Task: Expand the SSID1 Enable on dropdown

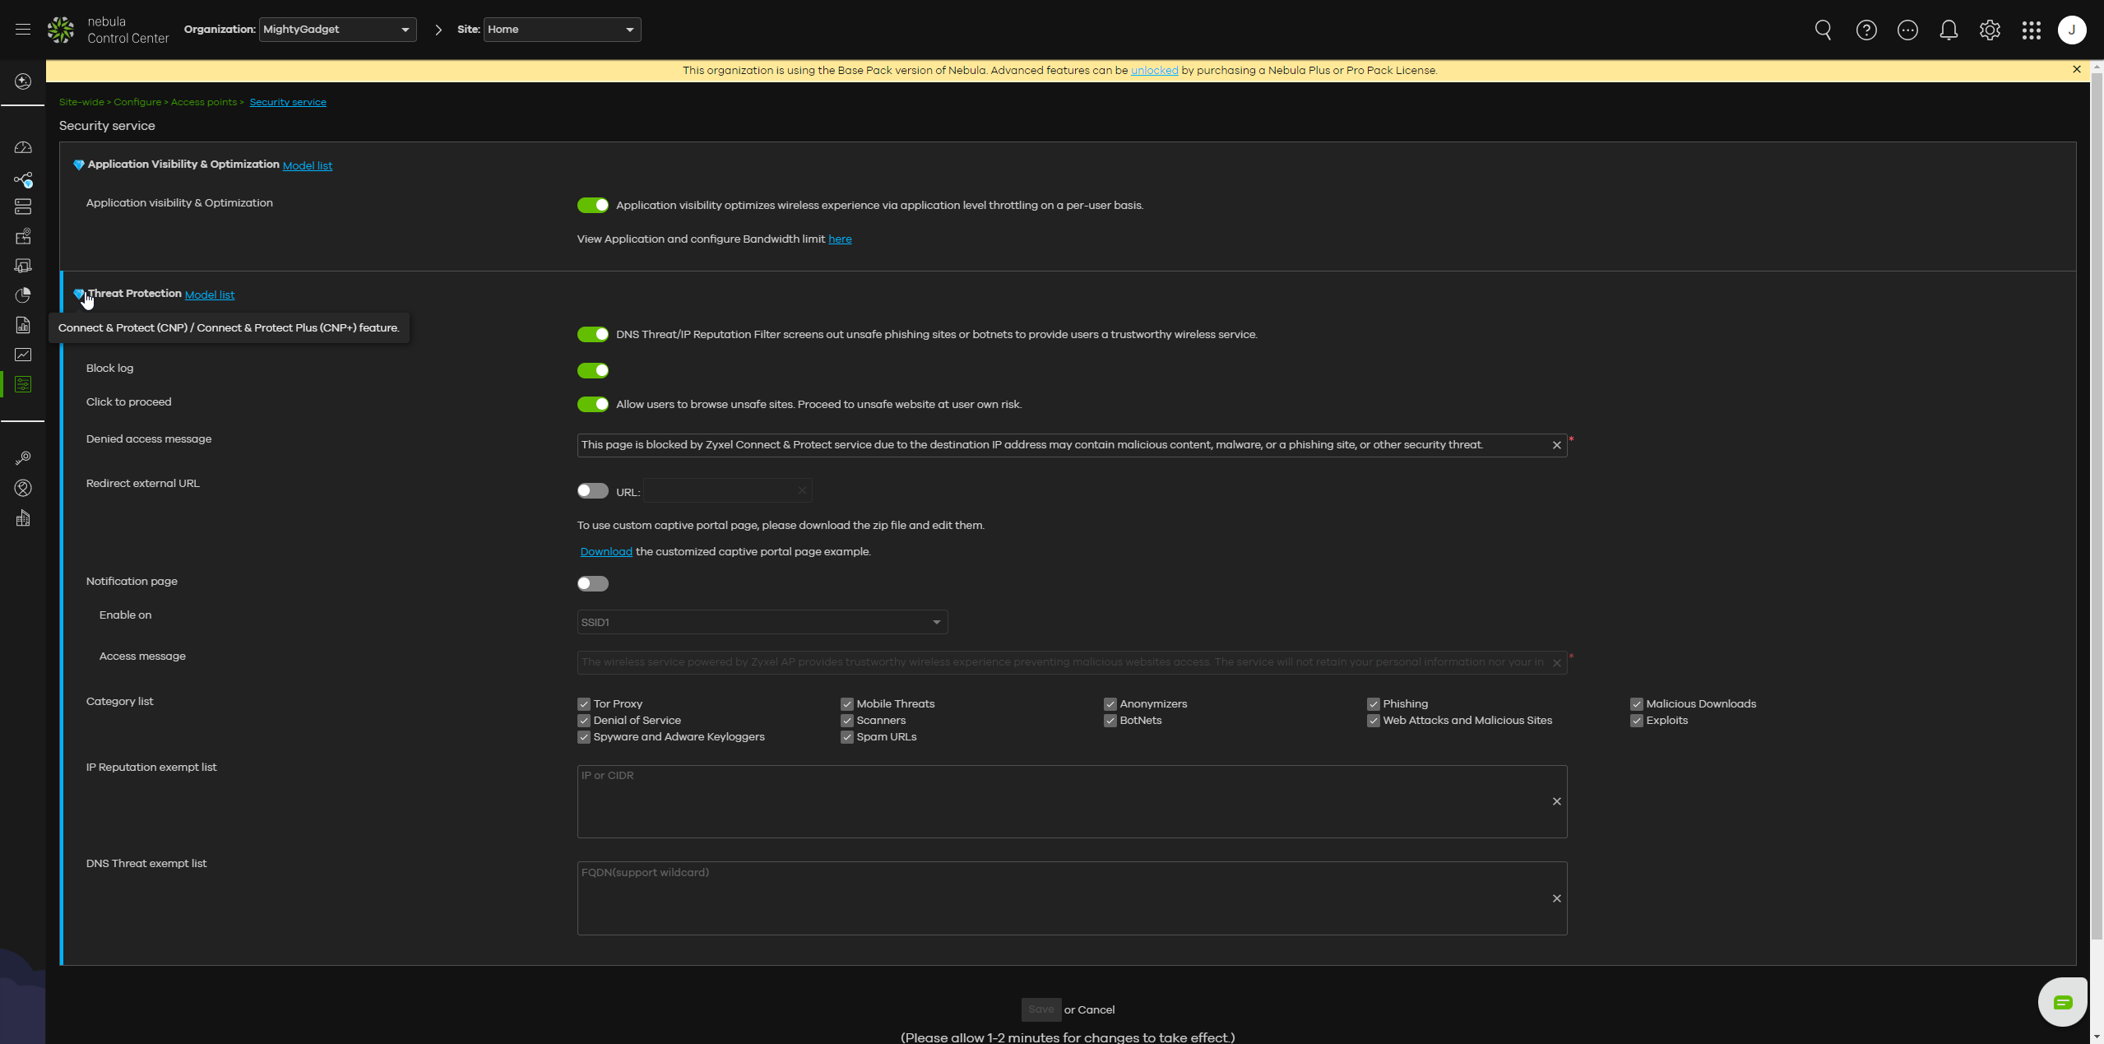Action: click(x=762, y=623)
